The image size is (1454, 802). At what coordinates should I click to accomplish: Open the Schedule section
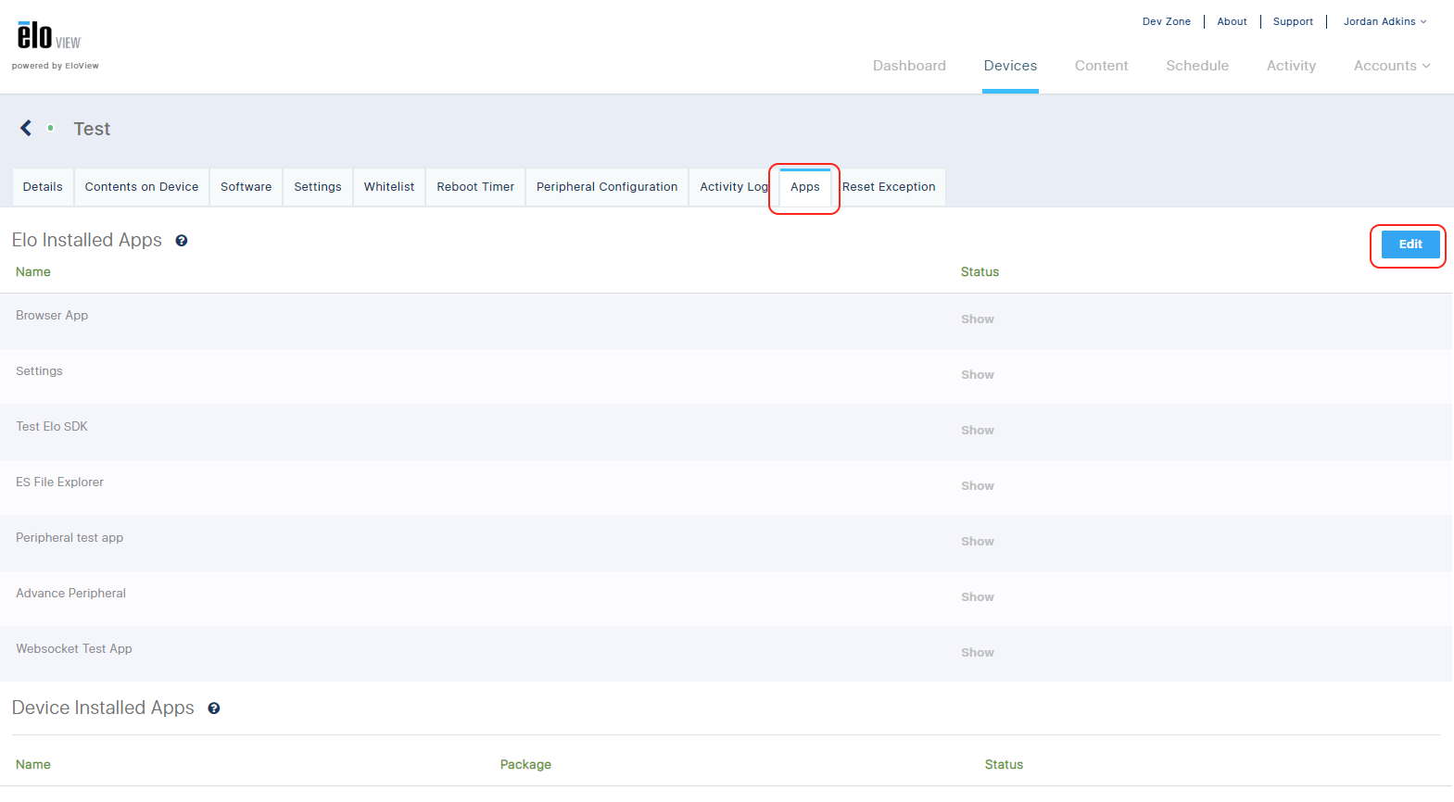(1197, 66)
